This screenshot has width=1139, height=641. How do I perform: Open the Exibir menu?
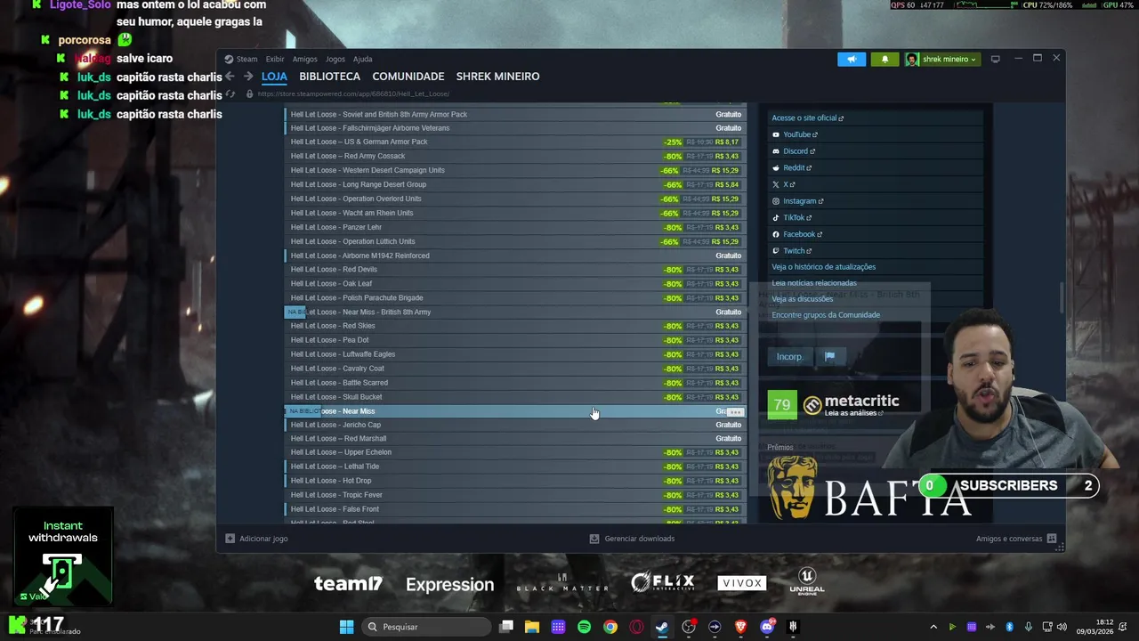tap(275, 59)
